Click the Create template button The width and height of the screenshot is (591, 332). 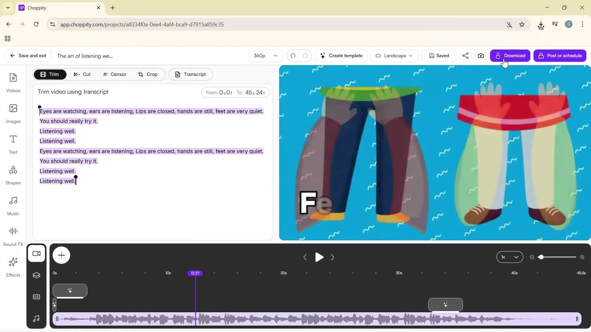point(341,56)
